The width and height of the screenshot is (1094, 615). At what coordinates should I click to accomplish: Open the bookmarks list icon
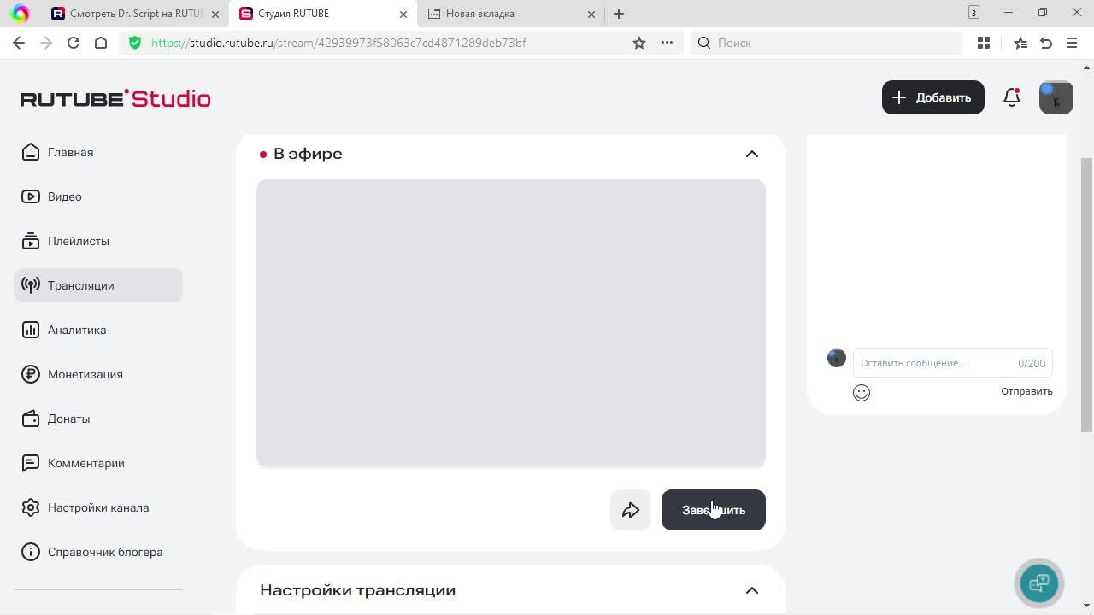(1020, 43)
